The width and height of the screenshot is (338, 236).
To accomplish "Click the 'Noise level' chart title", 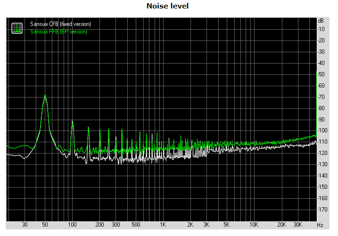I will pos(167,6).
